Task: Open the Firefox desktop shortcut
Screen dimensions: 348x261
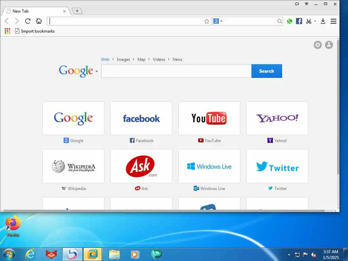Action: pos(13,226)
